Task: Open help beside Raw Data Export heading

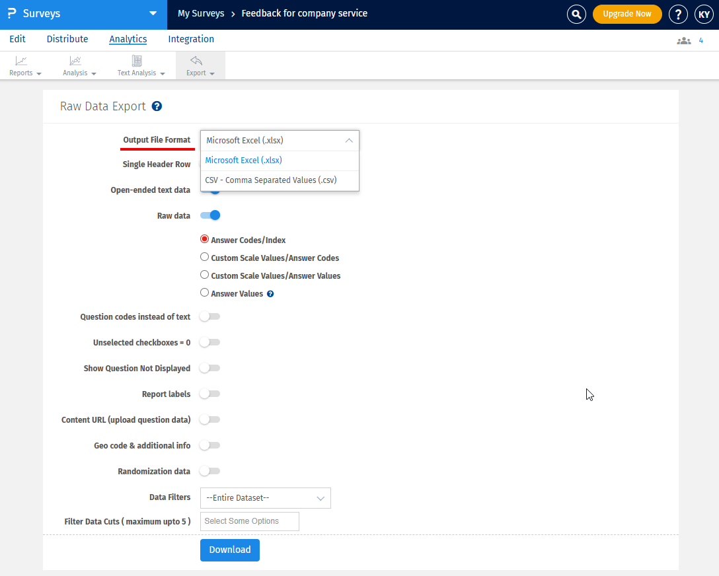Action: click(x=157, y=106)
